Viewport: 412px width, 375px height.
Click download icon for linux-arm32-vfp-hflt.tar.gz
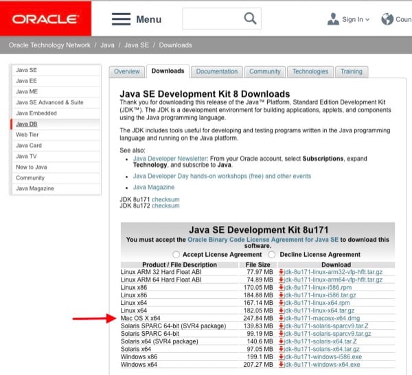pyautogui.click(x=281, y=272)
